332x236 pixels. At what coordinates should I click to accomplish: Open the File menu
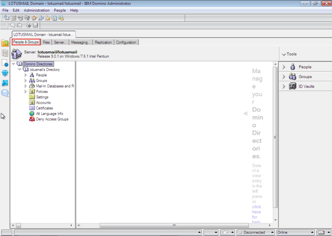(6, 10)
